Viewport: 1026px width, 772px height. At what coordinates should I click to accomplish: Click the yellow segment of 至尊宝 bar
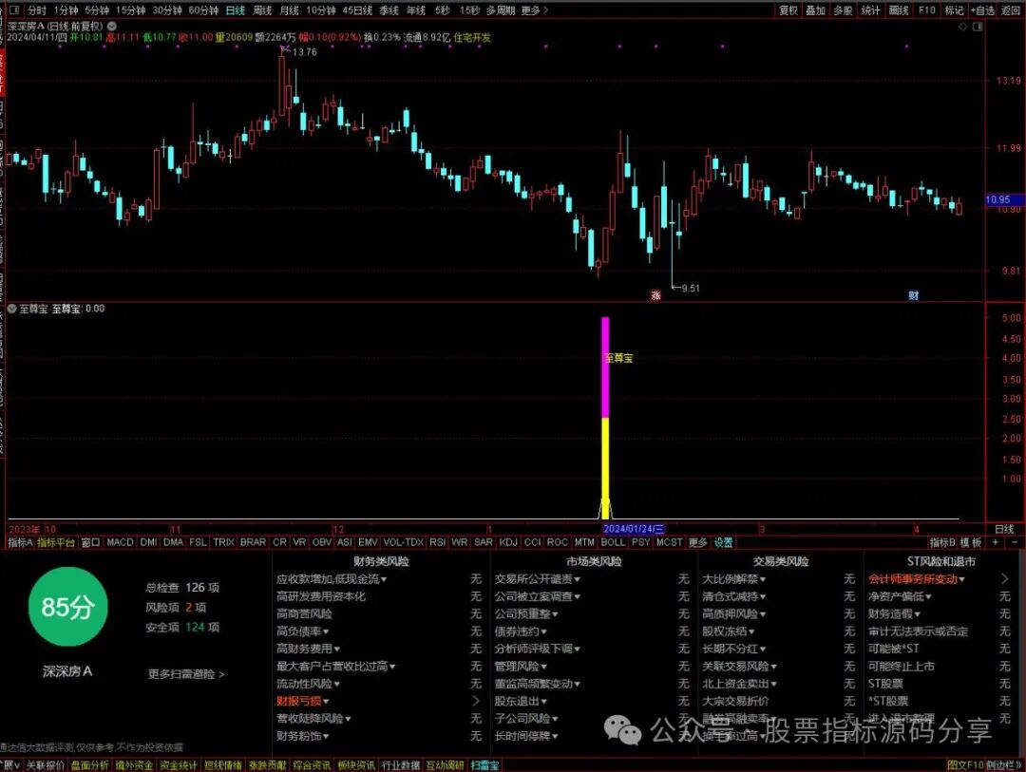[605, 467]
